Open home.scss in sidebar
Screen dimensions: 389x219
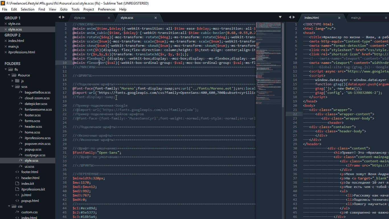[32, 132]
